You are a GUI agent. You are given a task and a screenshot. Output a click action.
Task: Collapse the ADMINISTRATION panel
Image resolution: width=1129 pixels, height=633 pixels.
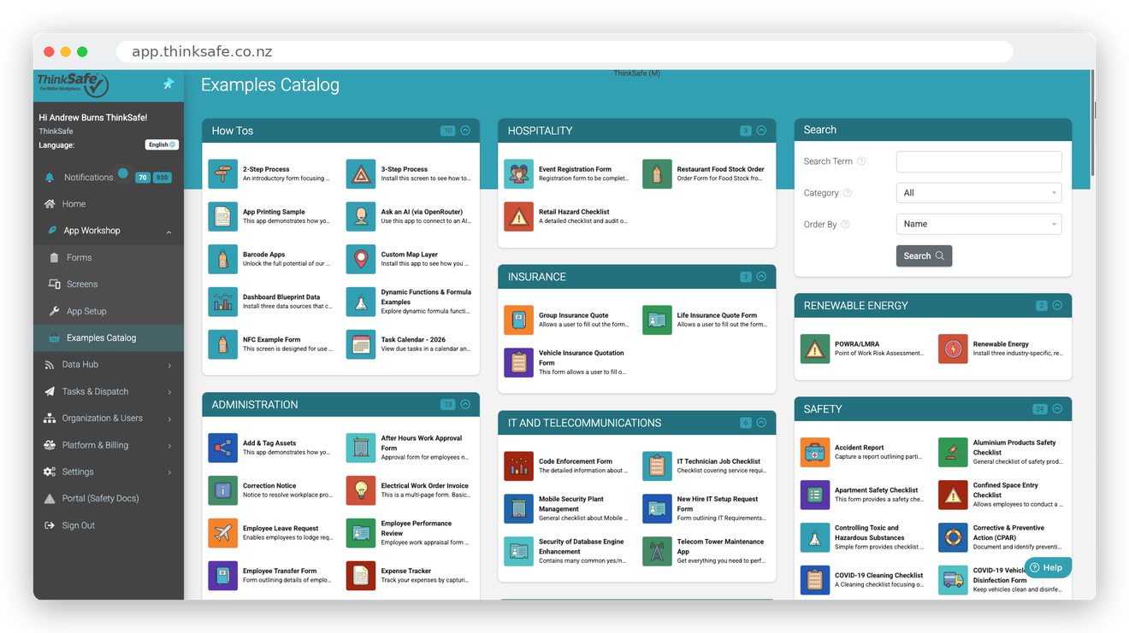point(465,405)
